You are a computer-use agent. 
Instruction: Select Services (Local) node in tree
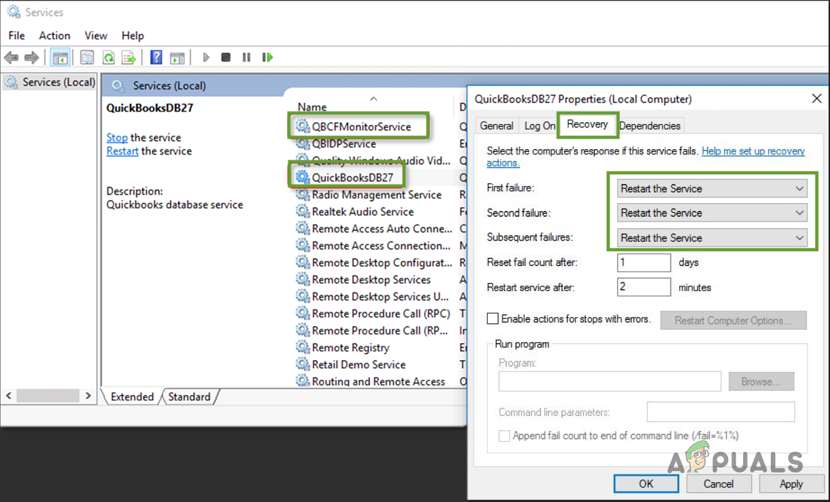[59, 82]
